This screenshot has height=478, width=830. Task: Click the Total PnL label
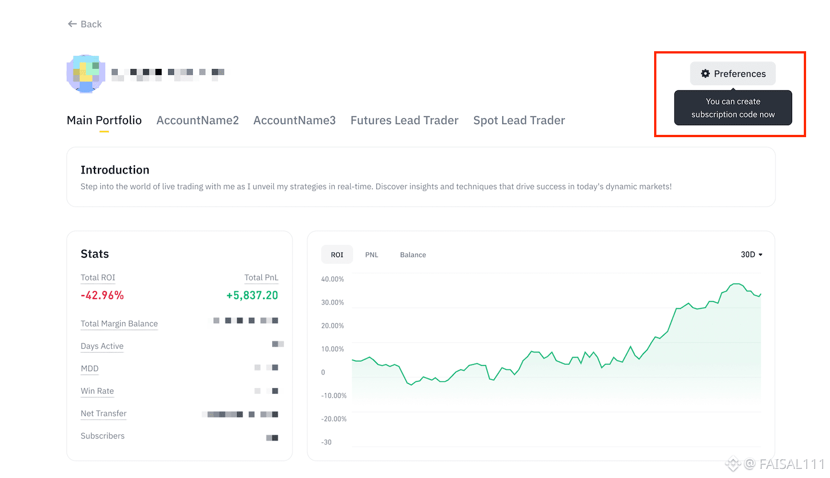pyautogui.click(x=261, y=278)
